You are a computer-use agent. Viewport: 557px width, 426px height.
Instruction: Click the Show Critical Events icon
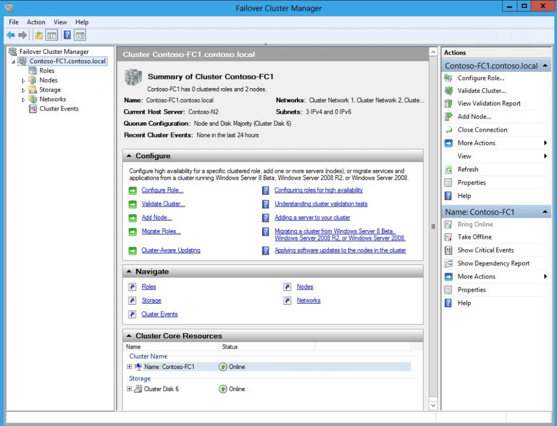coord(448,250)
